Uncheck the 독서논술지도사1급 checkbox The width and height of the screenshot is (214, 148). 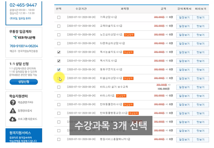(x=59, y=52)
